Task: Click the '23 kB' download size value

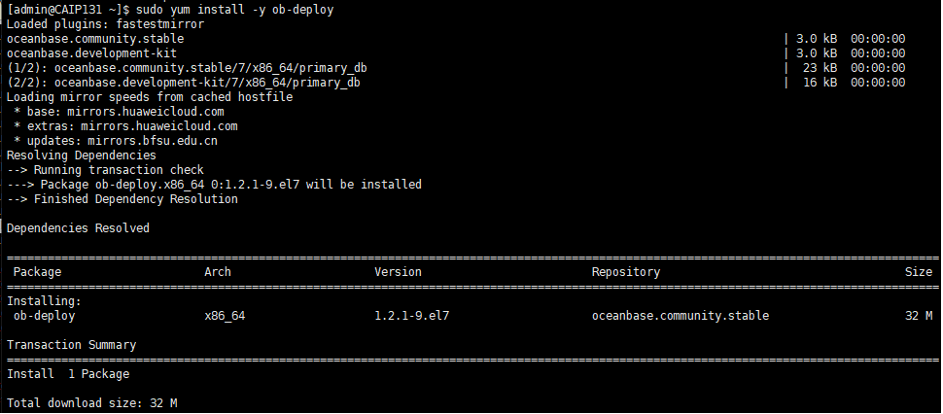Action: 821,68
